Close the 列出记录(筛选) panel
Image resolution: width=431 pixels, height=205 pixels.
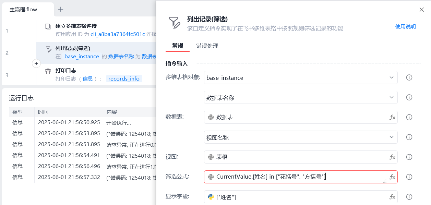click(x=422, y=10)
